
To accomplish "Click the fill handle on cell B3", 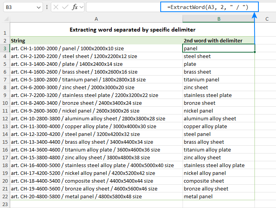I will [x=255, y=52].
